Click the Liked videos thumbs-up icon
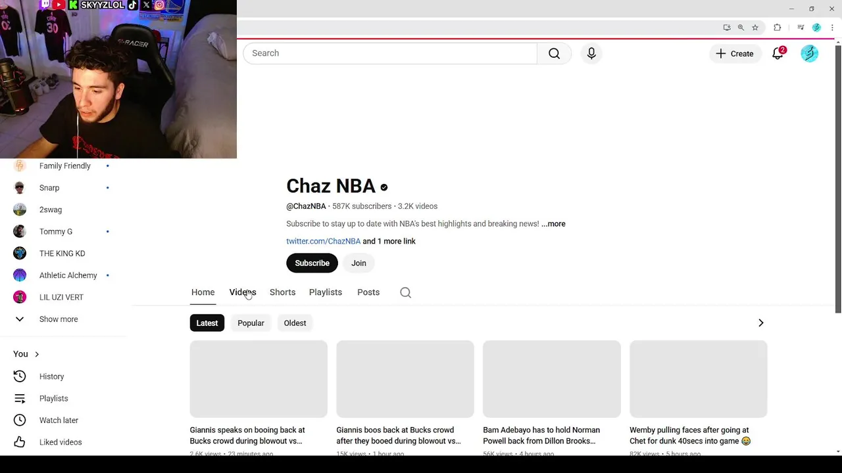 20,442
